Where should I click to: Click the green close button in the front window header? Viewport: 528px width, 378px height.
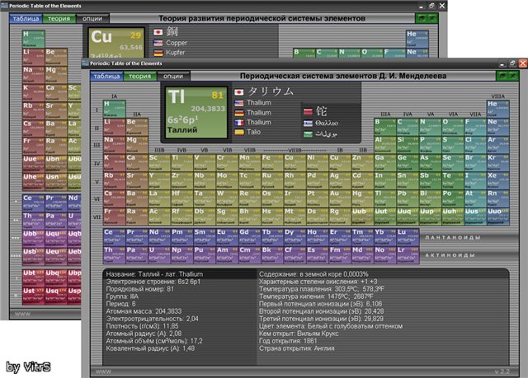coord(513,76)
